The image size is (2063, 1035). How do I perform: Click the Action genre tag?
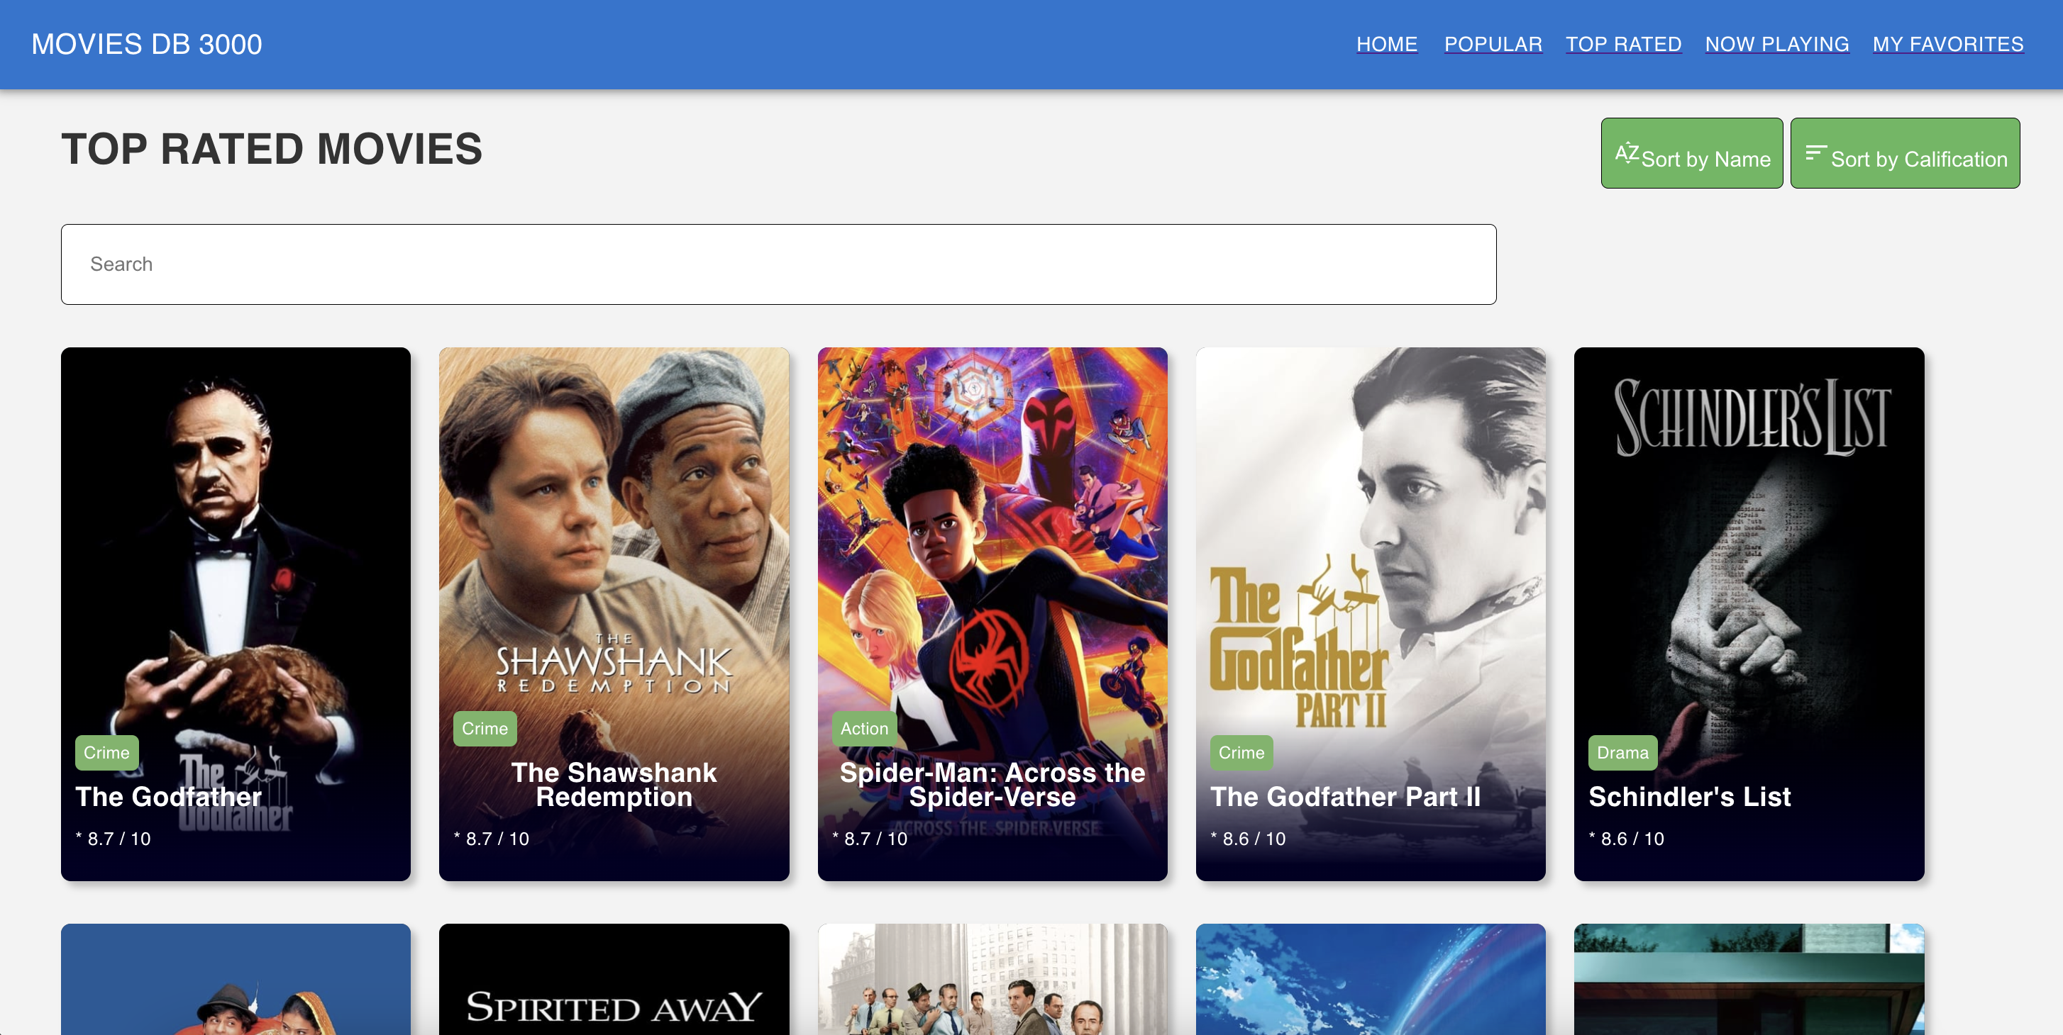(x=864, y=729)
